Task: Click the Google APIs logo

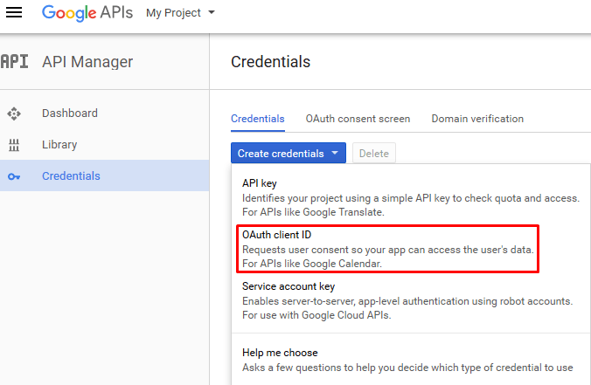Action: [87, 13]
